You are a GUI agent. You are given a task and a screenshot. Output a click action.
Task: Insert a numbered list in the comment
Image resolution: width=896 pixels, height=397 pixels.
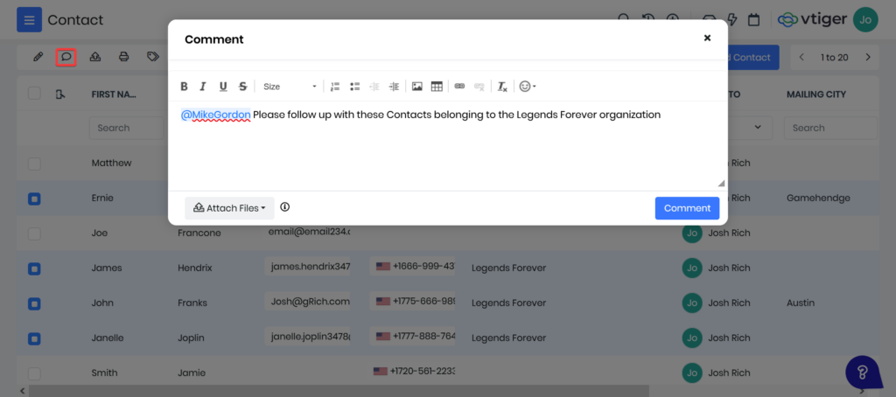335,87
